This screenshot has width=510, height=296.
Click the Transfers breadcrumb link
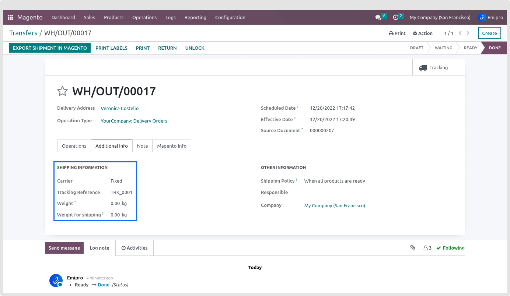coord(23,33)
